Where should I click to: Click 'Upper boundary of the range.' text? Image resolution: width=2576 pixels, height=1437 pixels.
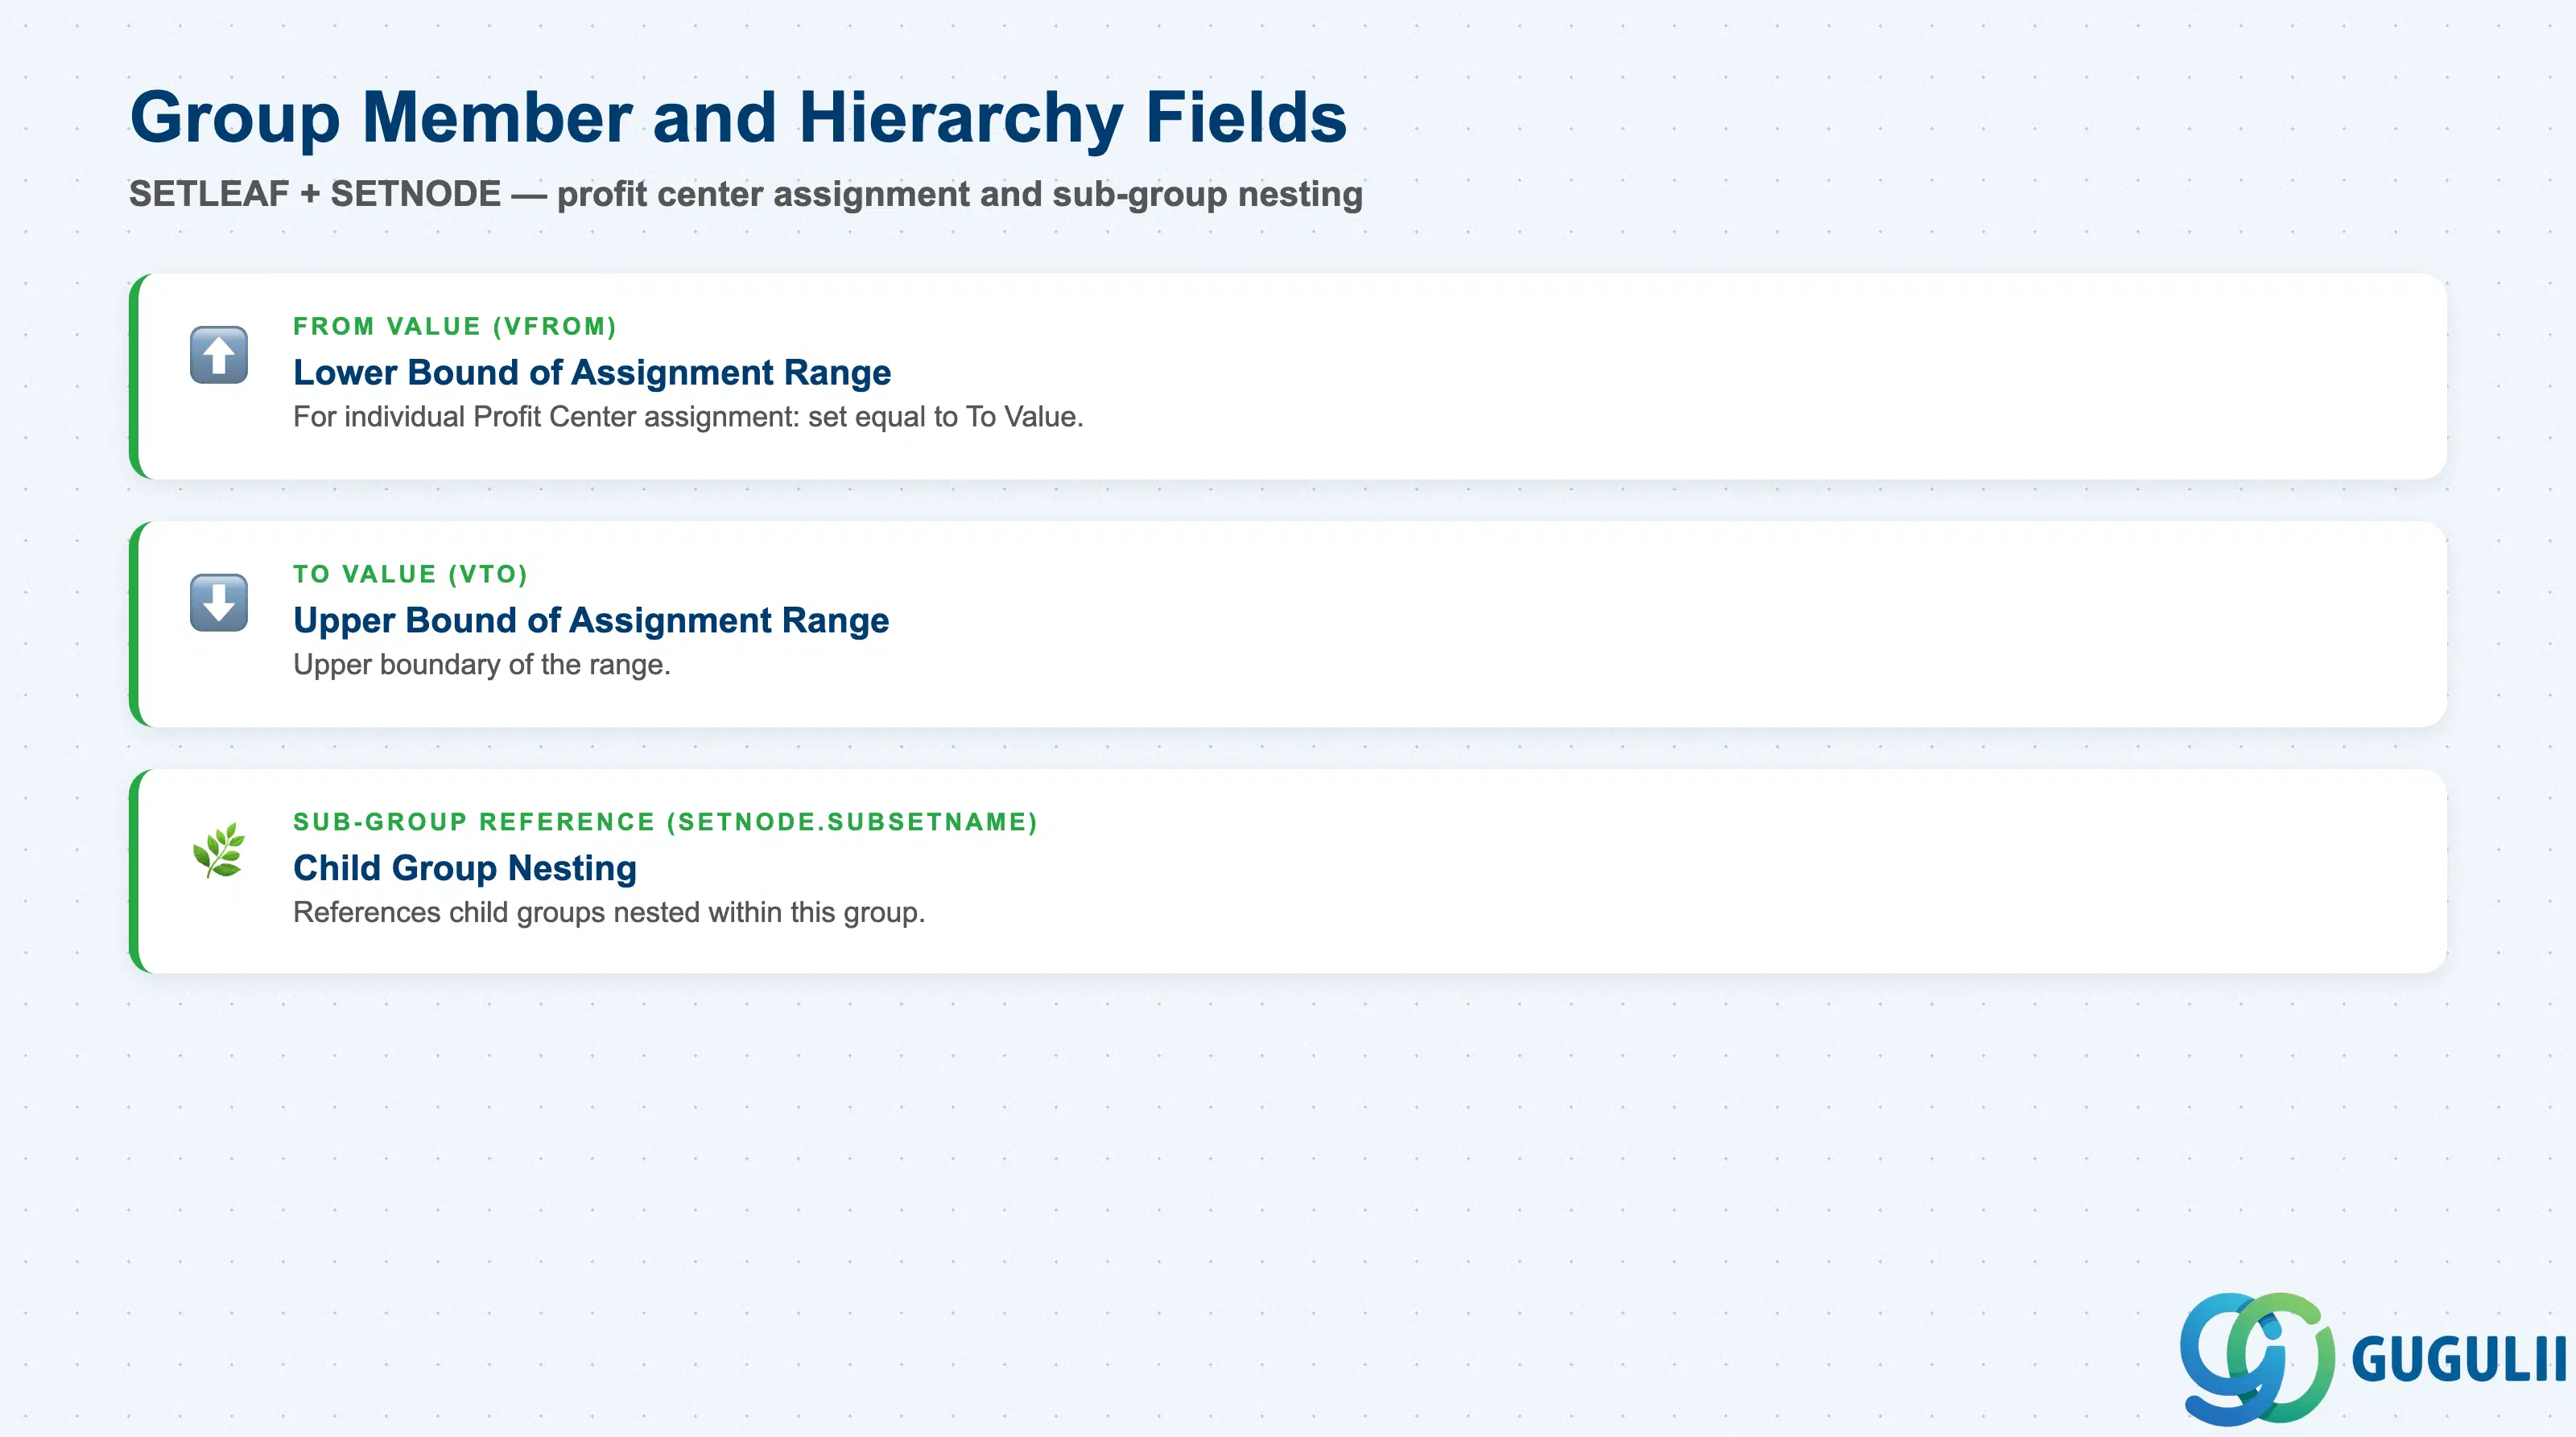tap(482, 665)
